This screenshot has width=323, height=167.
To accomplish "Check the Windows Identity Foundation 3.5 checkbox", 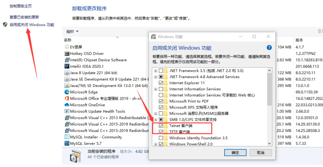I will coord(161,138).
